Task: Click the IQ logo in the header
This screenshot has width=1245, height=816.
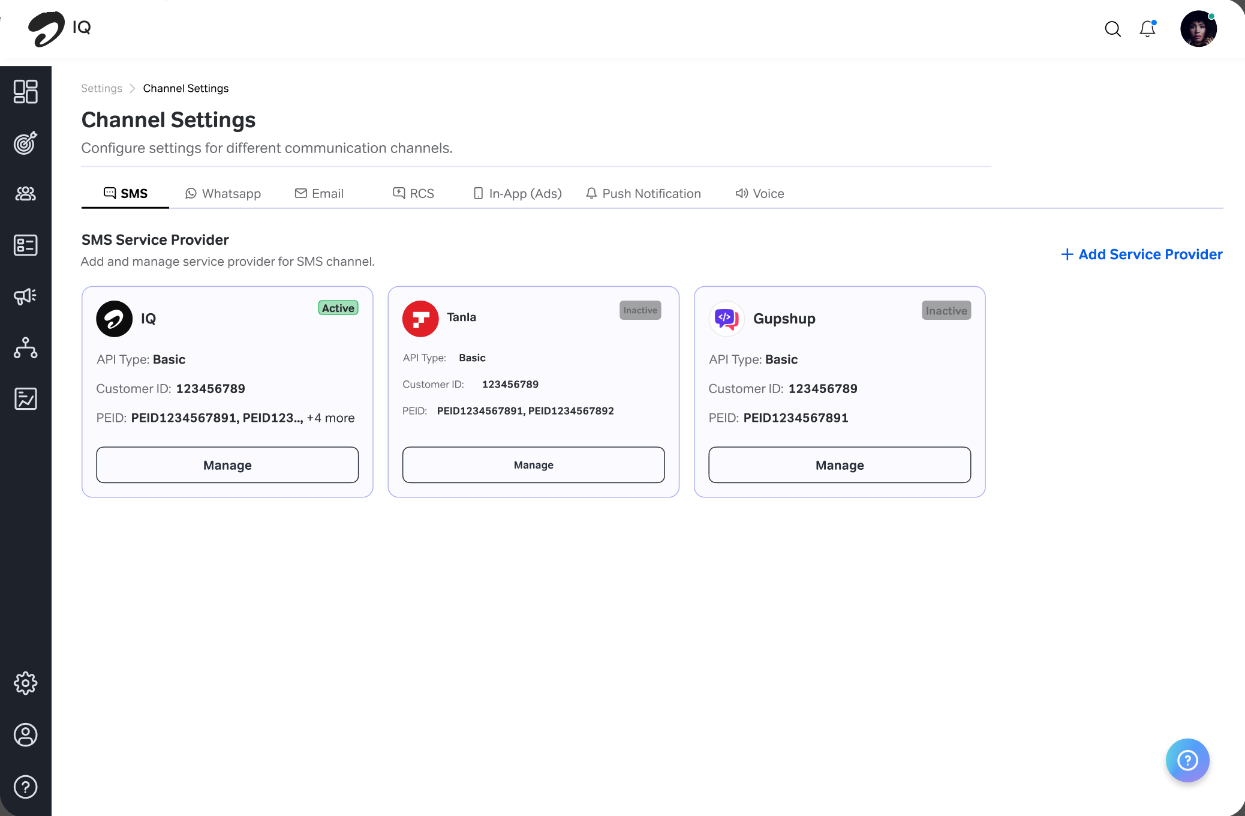Action: tap(59, 28)
